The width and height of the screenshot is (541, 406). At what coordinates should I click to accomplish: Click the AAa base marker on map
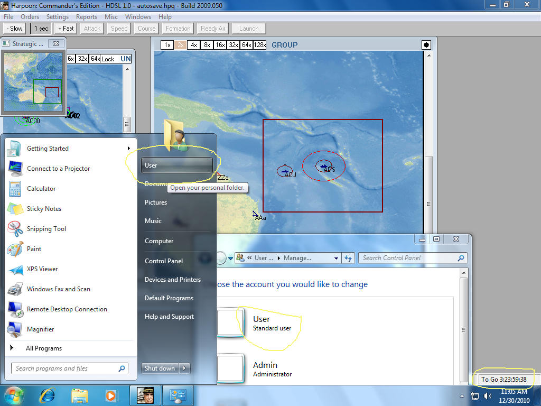click(x=256, y=215)
